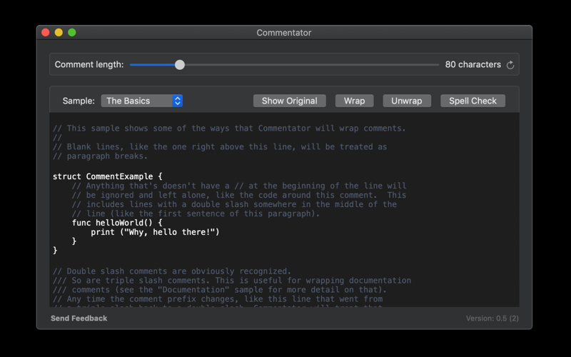This screenshot has height=357, width=571.
Task: Minimize the Commentator window with yellow button
Action: [59, 32]
